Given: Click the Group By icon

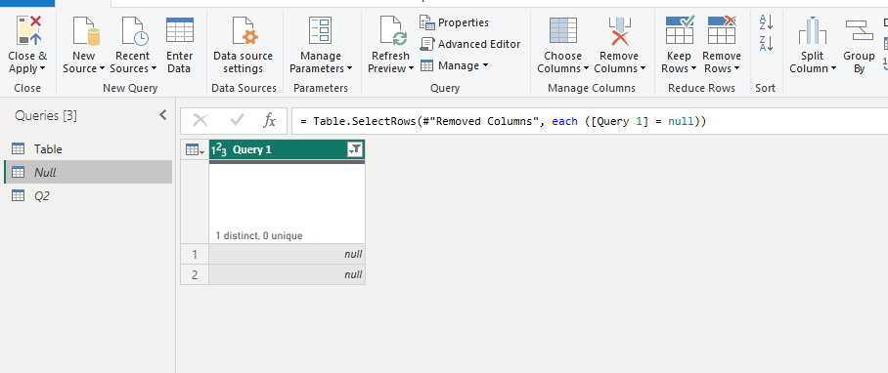Looking at the screenshot, I should (x=859, y=30).
